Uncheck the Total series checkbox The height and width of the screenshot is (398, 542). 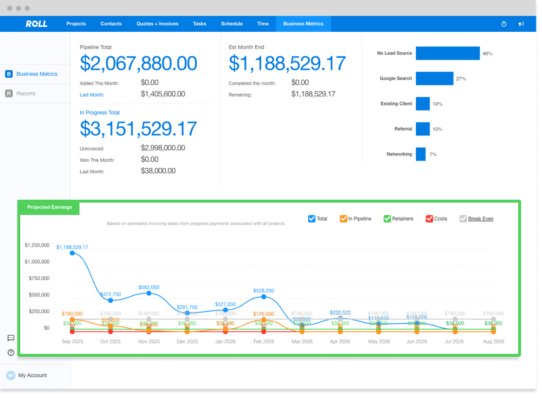pyautogui.click(x=312, y=219)
